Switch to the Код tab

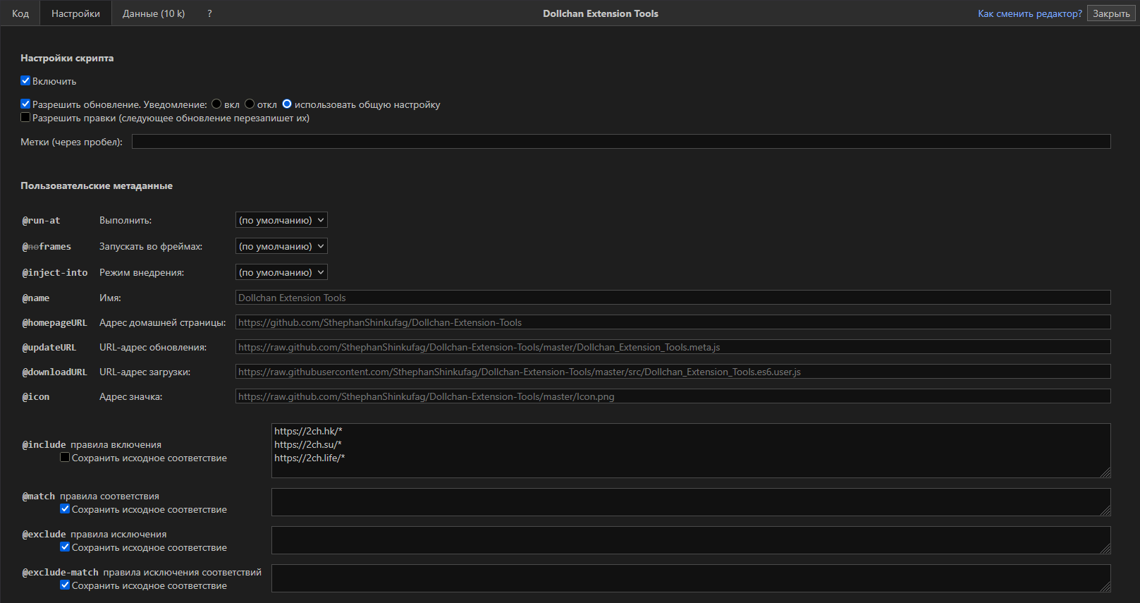pyautogui.click(x=20, y=13)
